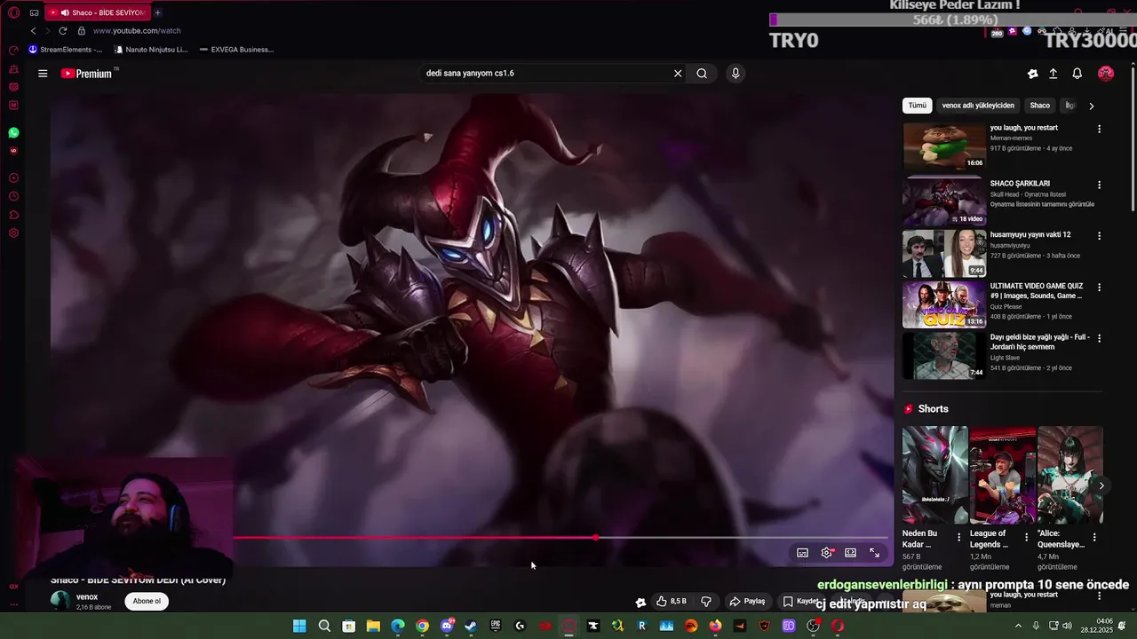Open venox channel avatar
The width and height of the screenshot is (1137, 639).
60,601
